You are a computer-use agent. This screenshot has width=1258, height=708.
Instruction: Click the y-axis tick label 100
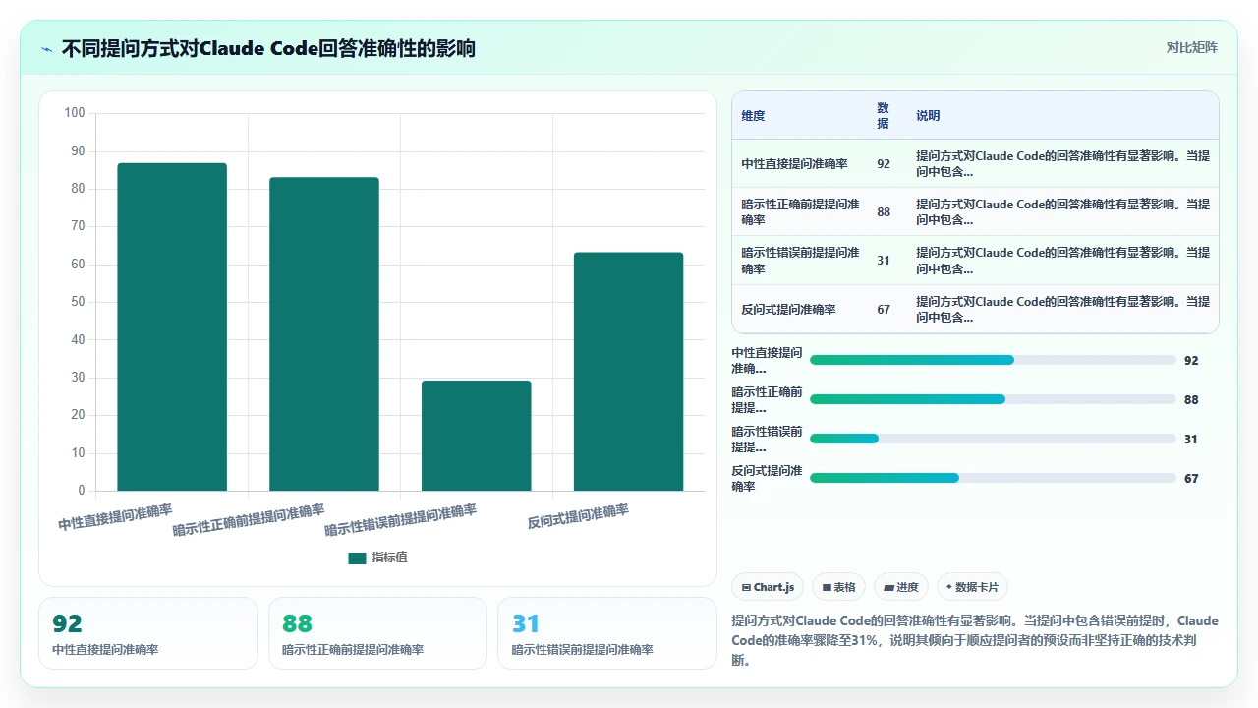75,113
